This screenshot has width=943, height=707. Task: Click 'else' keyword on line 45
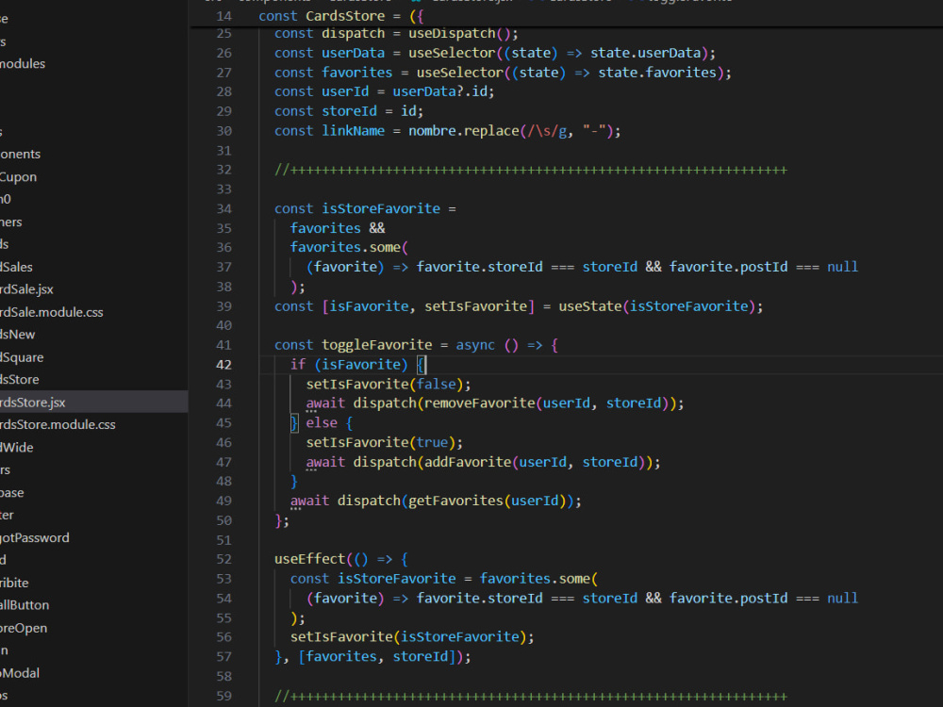tap(322, 422)
